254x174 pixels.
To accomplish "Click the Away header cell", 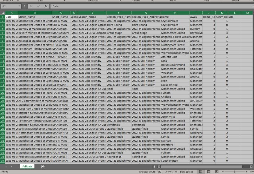I will pos(196,17).
